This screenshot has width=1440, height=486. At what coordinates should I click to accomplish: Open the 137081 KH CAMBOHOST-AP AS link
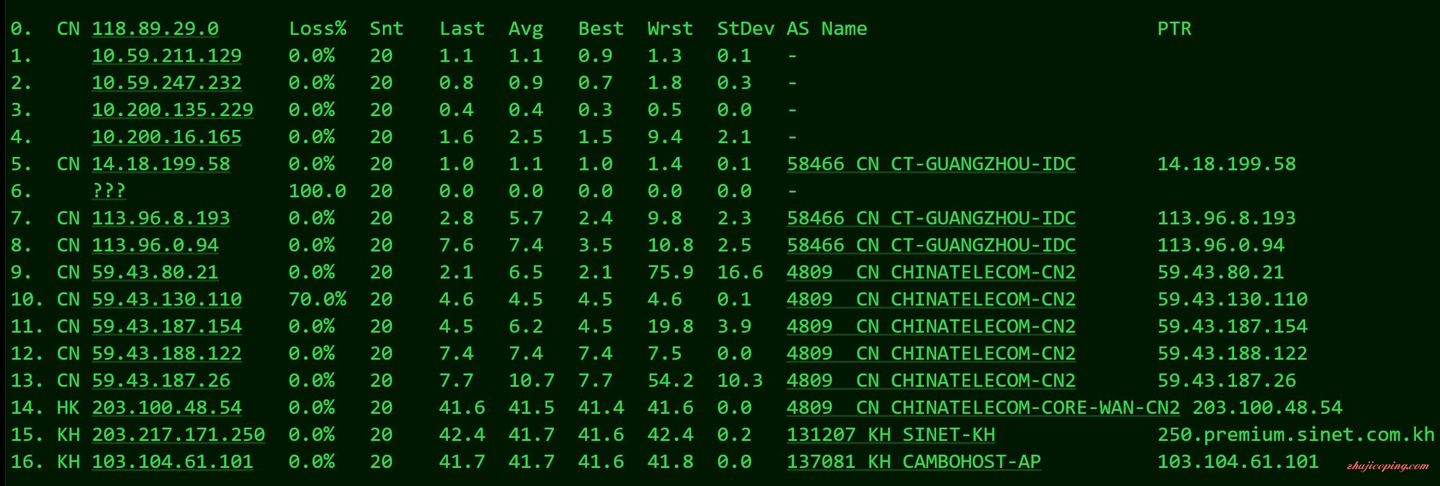[x=913, y=462]
